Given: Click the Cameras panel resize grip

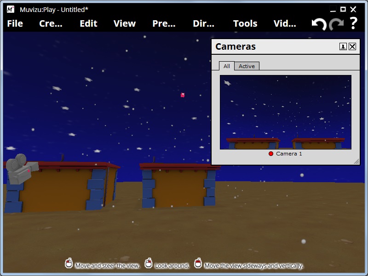Looking at the screenshot, I should click(x=356, y=161).
